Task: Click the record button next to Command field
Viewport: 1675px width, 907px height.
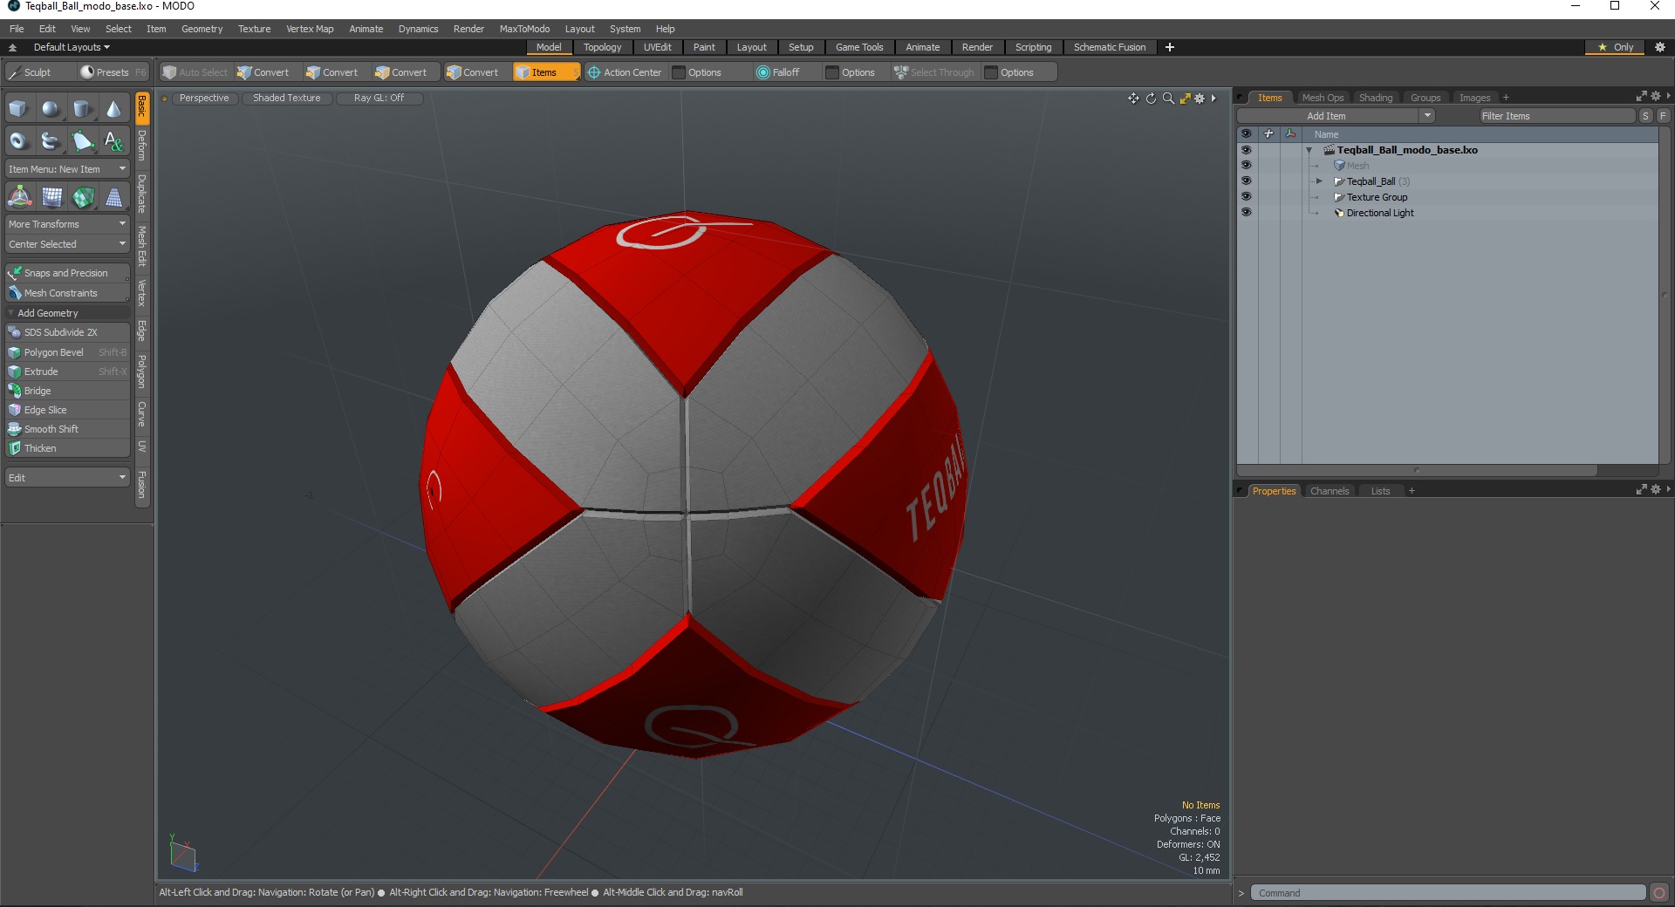Action: point(1659,892)
